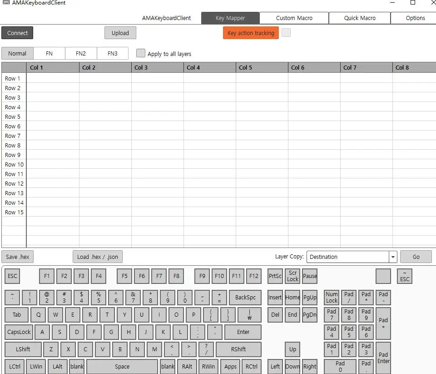Select the Pad Enter key
The height and width of the screenshot is (374, 436).
coord(383,358)
